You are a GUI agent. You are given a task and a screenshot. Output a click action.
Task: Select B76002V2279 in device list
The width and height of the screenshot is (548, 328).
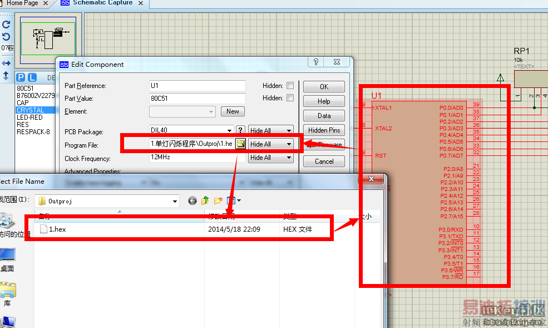(x=35, y=95)
